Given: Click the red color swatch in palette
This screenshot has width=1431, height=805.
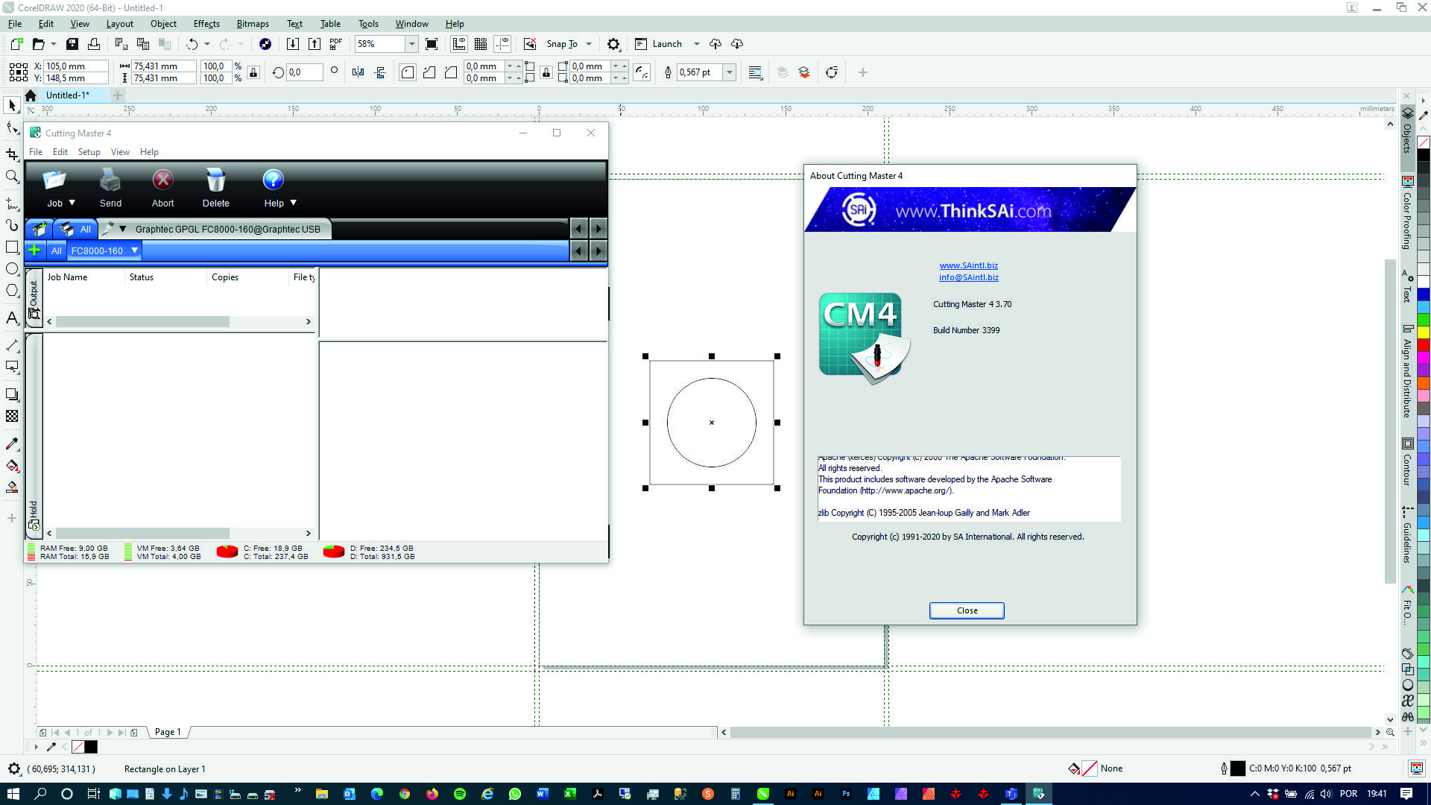Looking at the screenshot, I should coord(1424,345).
